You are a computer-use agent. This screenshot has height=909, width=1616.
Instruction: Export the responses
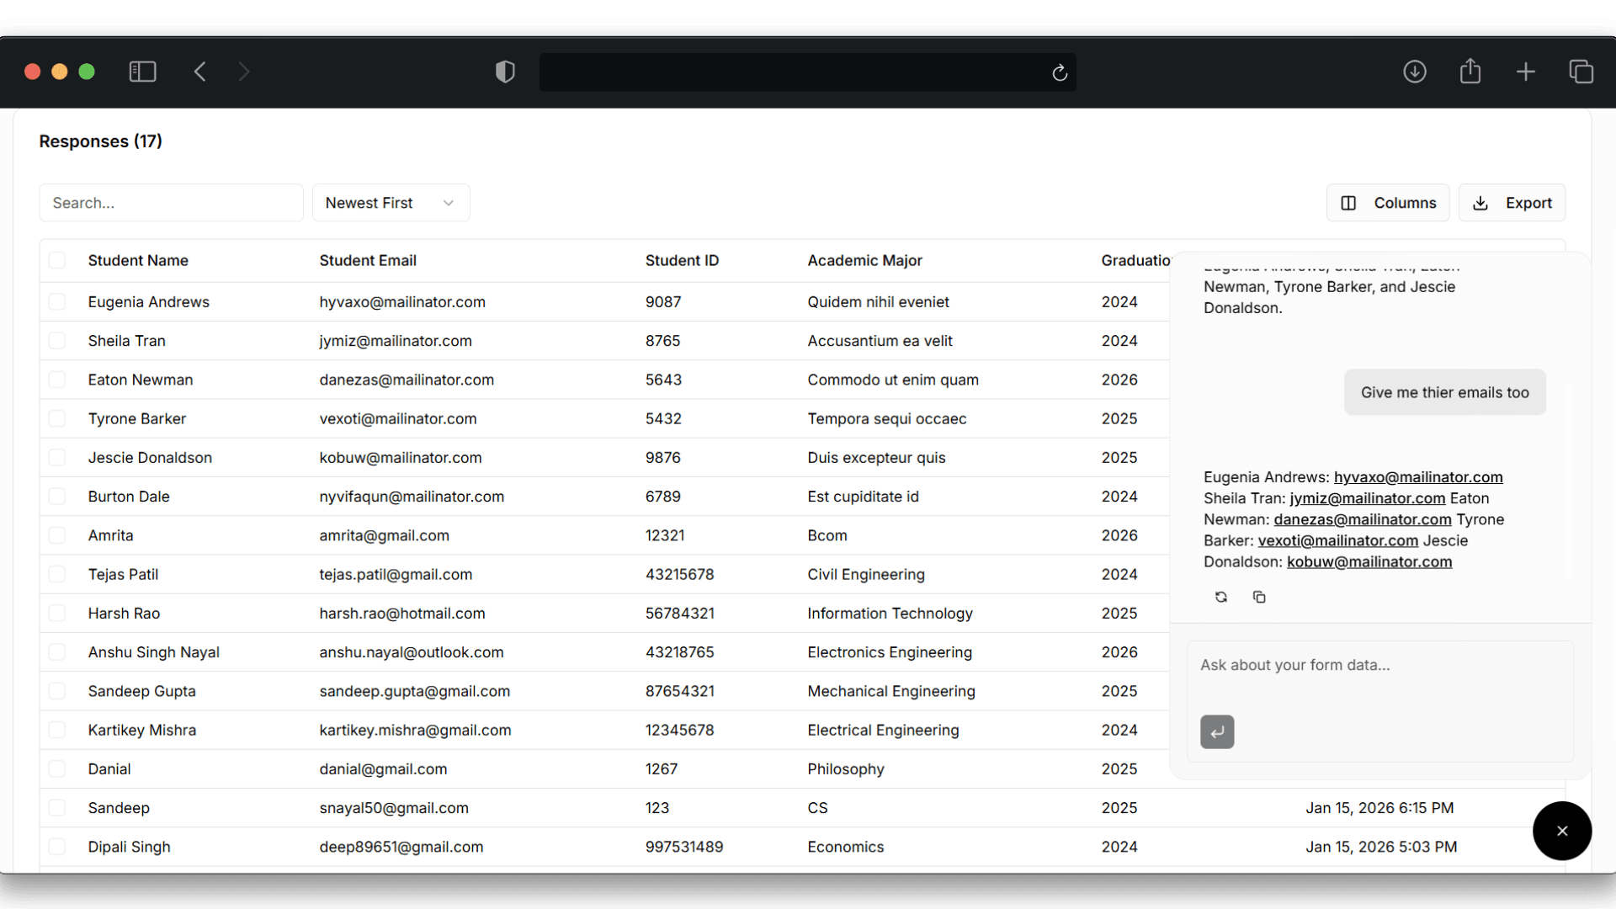point(1512,203)
